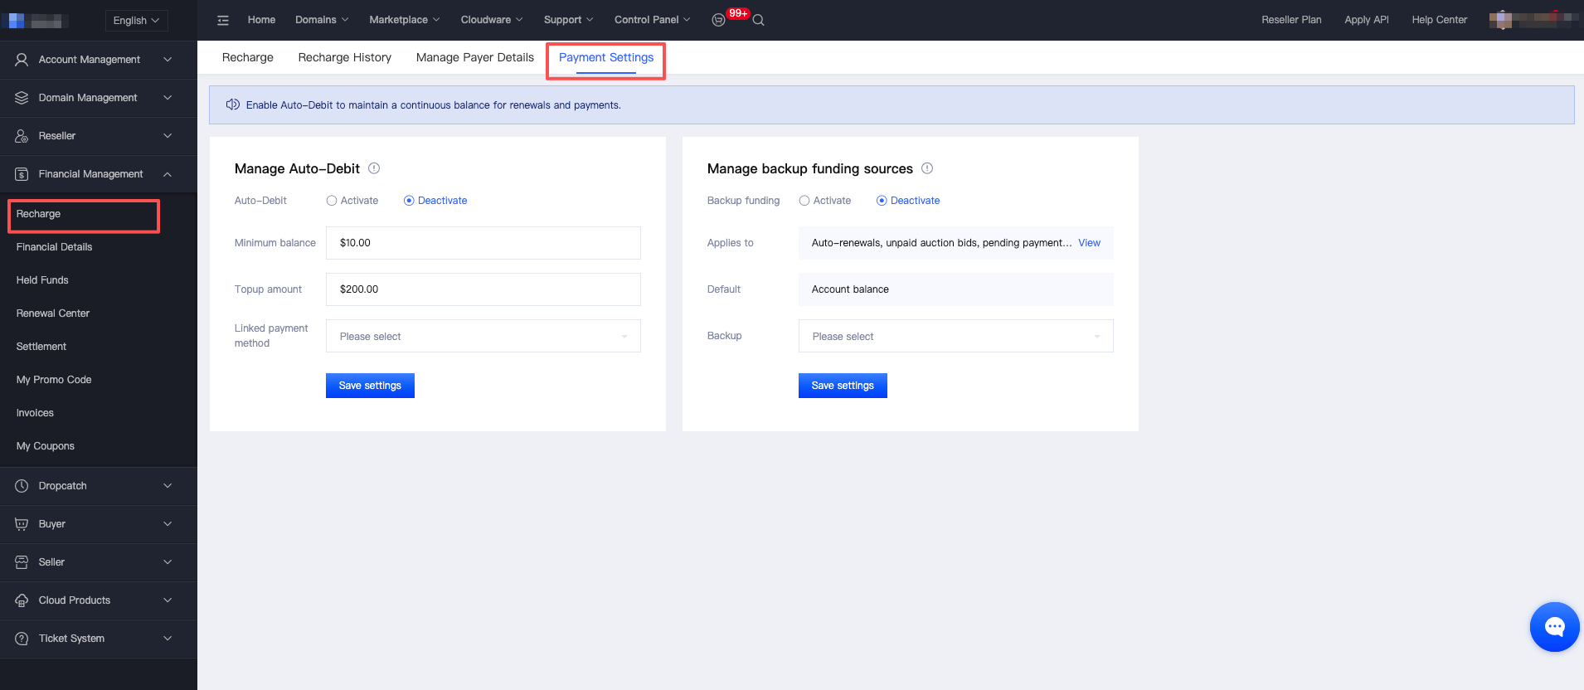Select Activate radio for Auto-Debit
1584x690 pixels.
tap(332, 201)
